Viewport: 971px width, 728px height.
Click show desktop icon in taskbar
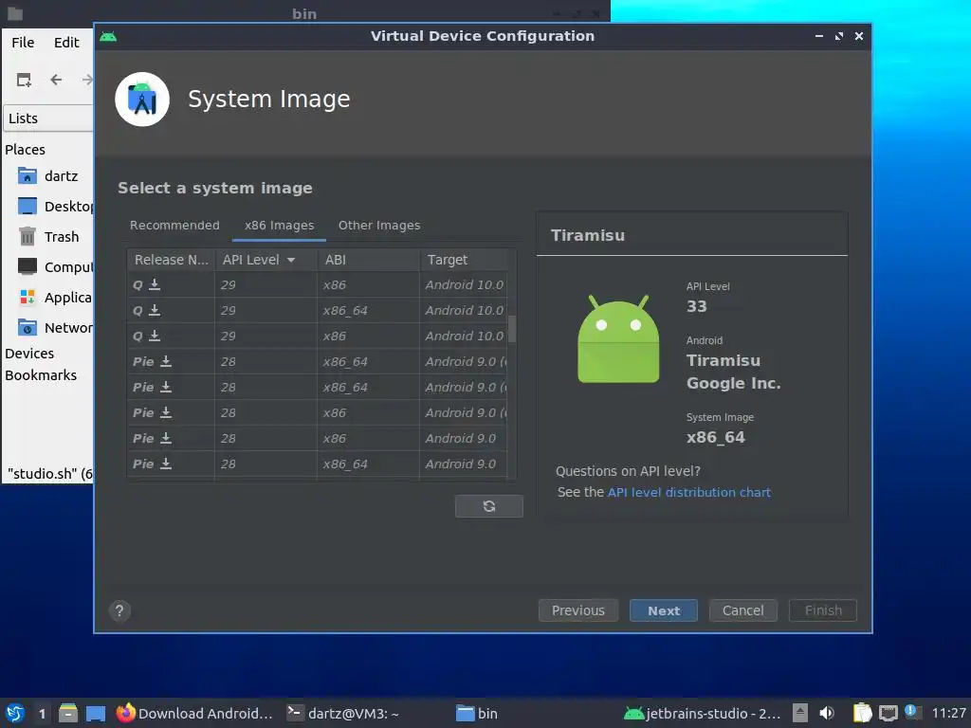pos(96,713)
